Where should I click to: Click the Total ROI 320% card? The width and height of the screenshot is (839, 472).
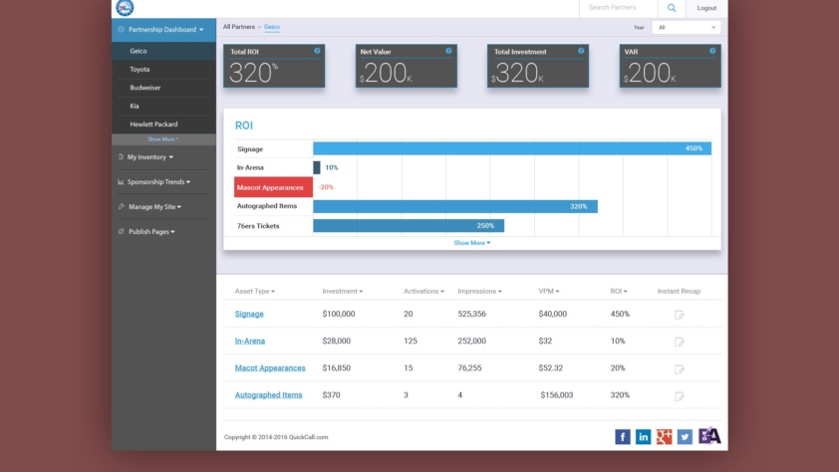click(x=274, y=66)
